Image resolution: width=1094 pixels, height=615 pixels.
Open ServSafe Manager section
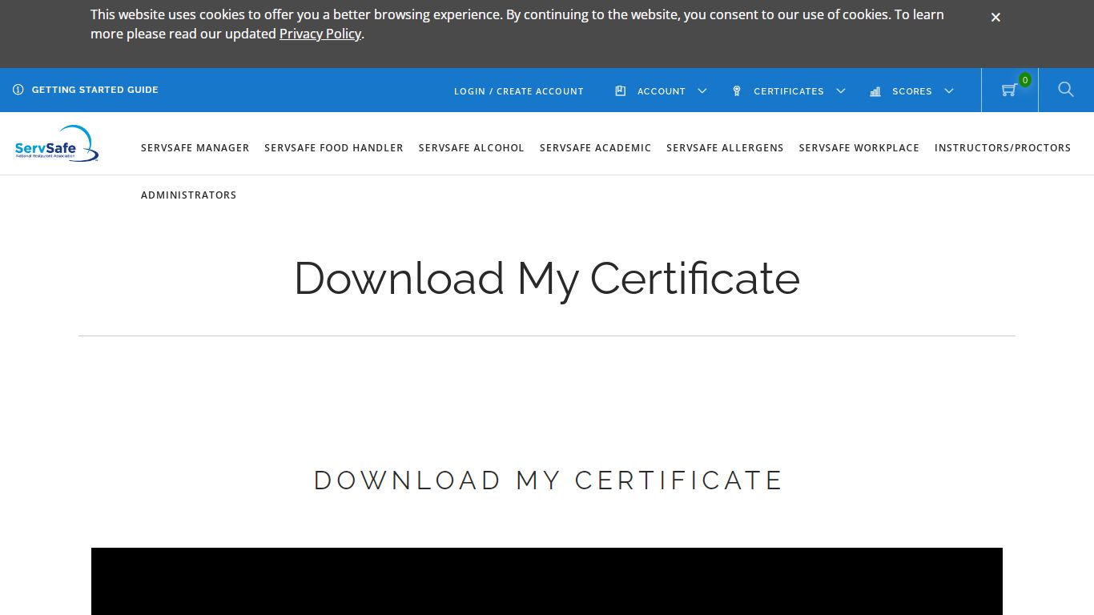click(195, 148)
